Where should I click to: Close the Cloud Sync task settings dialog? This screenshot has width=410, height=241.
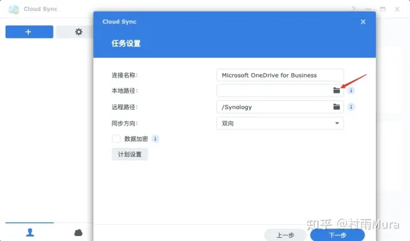pyautogui.click(x=363, y=22)
